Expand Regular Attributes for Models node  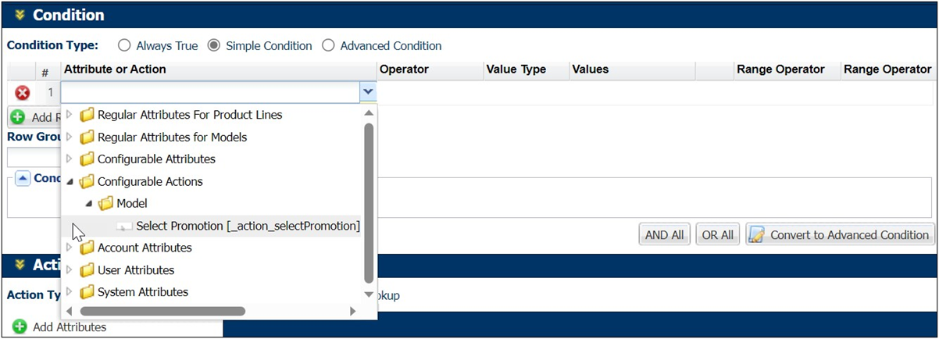click(69, 137)
